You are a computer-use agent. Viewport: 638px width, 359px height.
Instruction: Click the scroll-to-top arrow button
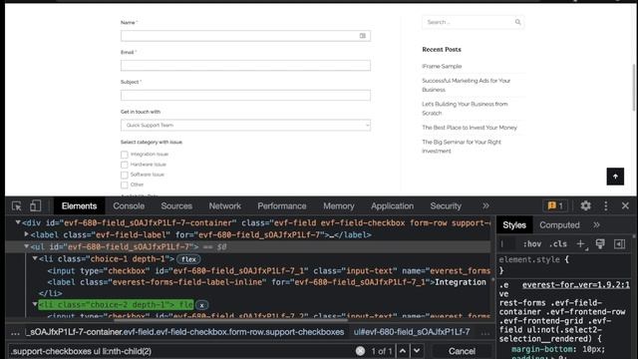[615, 177]
